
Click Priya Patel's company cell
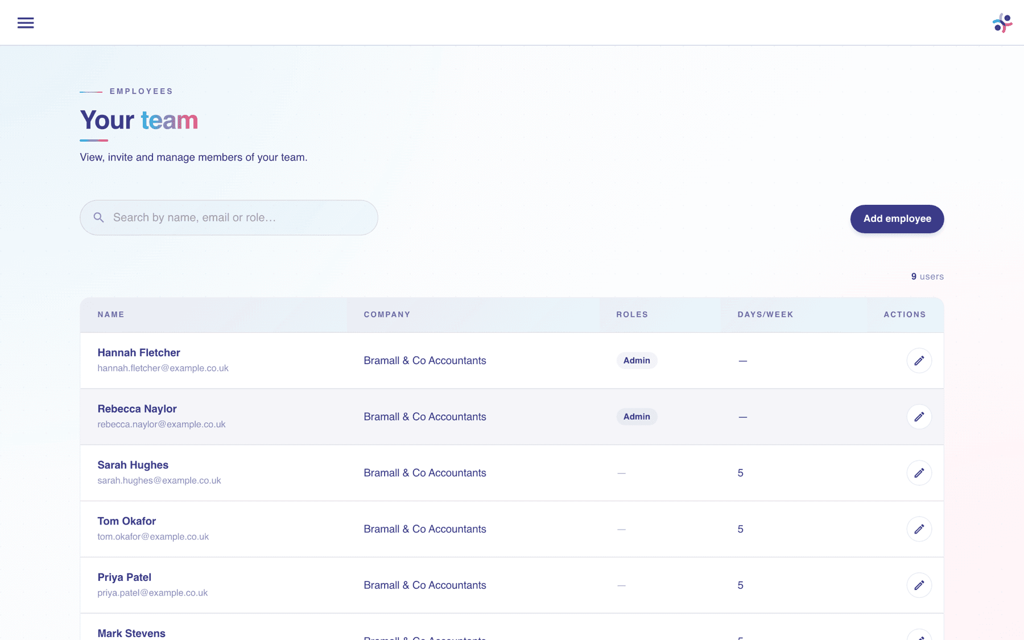click(x=425, y=585)
